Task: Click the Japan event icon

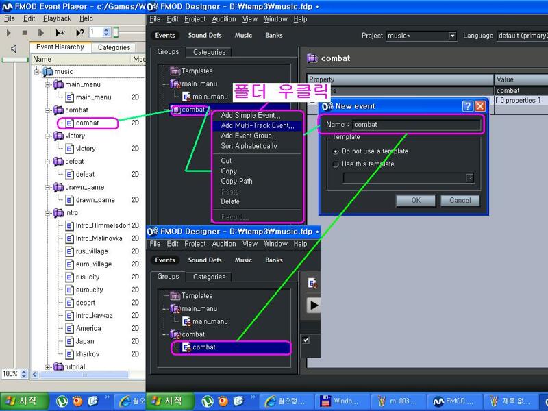Action: (70, 341)
